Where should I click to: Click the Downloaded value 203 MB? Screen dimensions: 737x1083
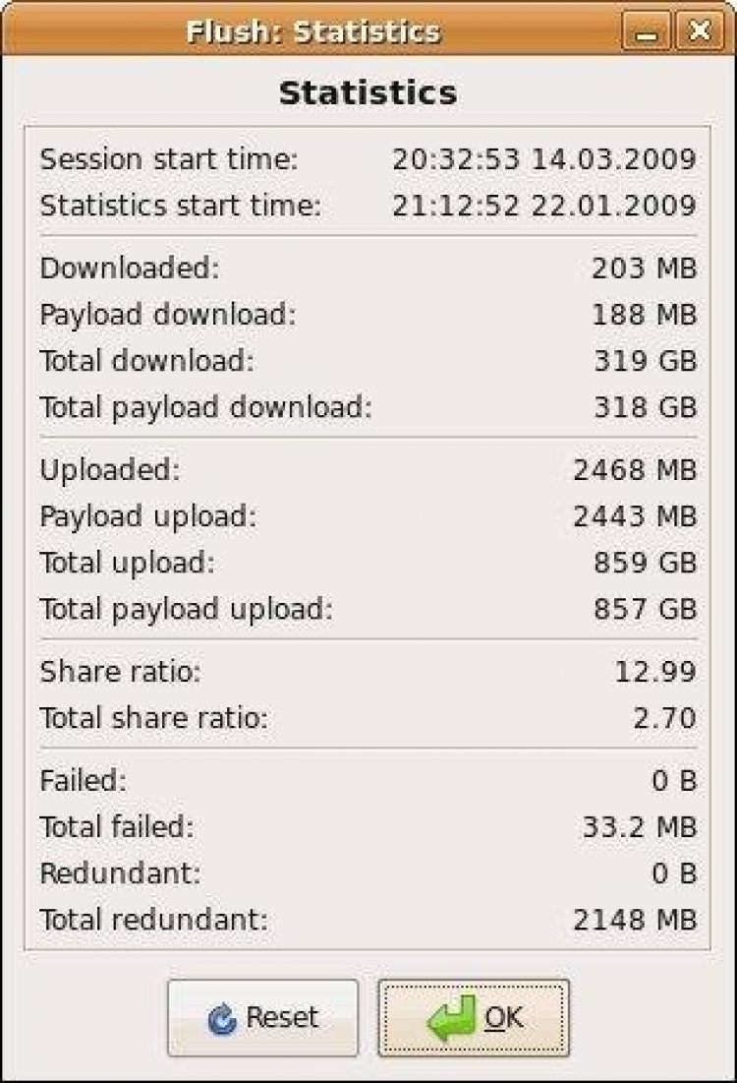tap(644, 268)
